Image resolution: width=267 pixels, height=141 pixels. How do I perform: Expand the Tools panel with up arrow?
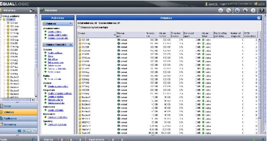coord(33,139)
